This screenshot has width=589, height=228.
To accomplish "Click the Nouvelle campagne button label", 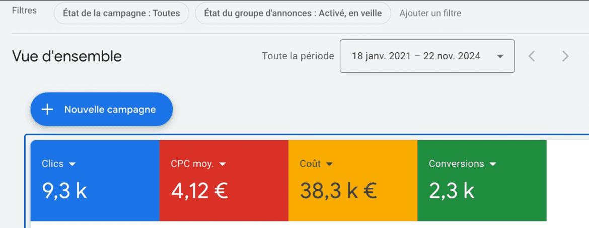I will click(110, 109).
